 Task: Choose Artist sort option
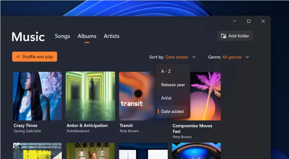click(x=173, y=98)
